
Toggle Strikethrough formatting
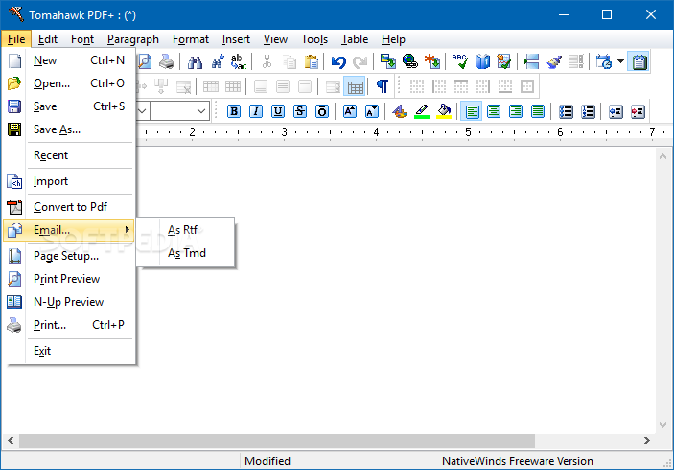300,112
